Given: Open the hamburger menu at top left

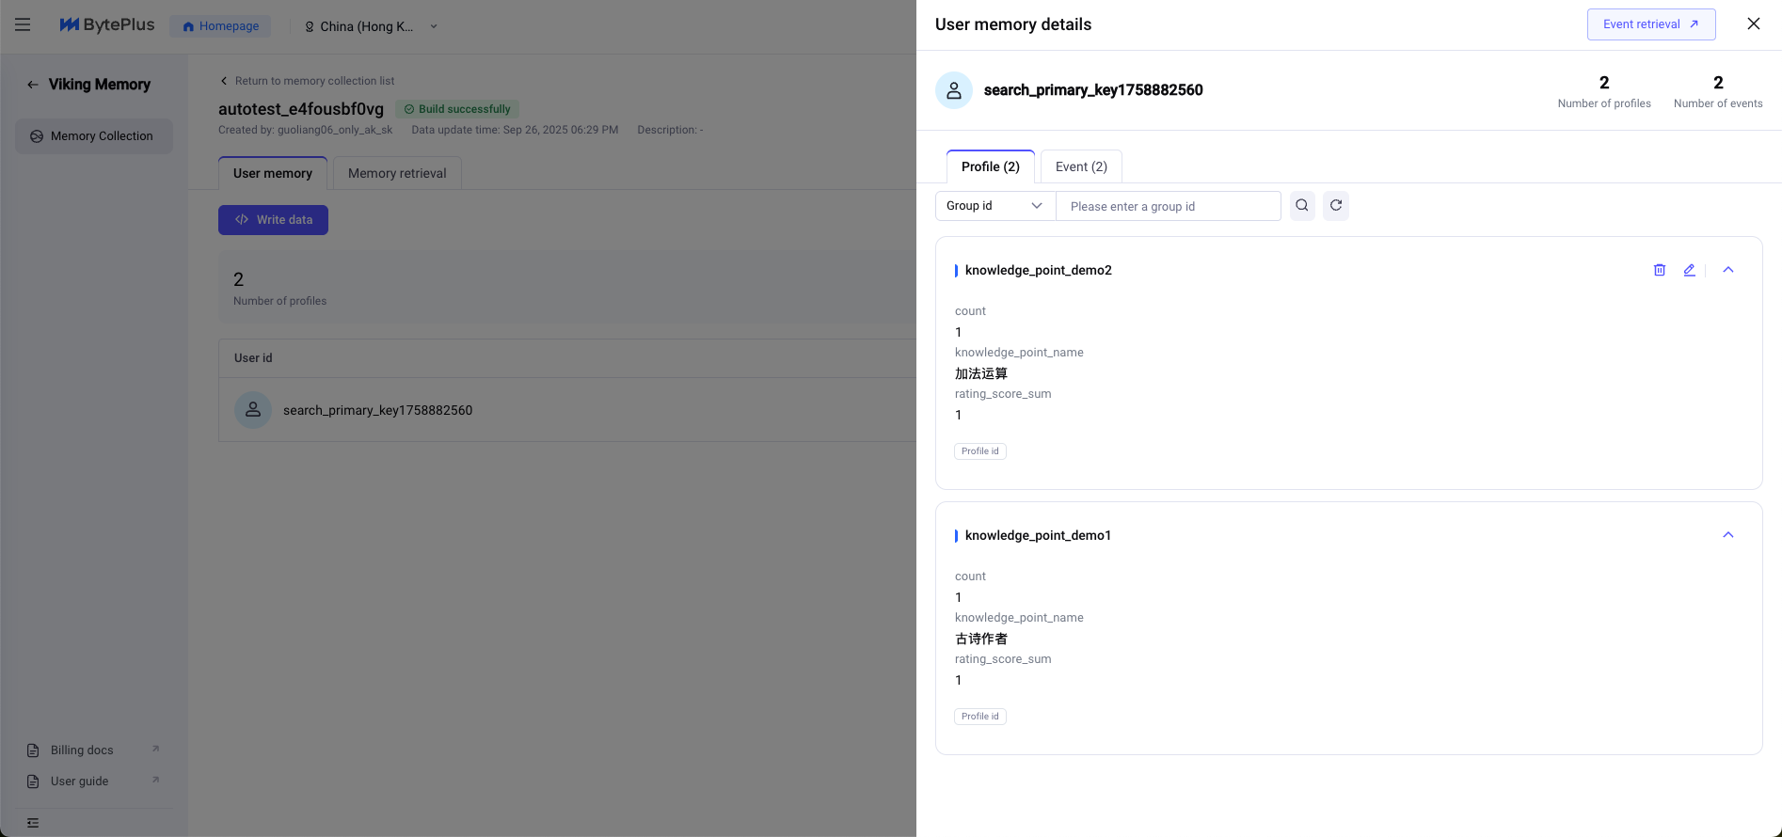Looking at the screenshot, I should pos(23,25).
